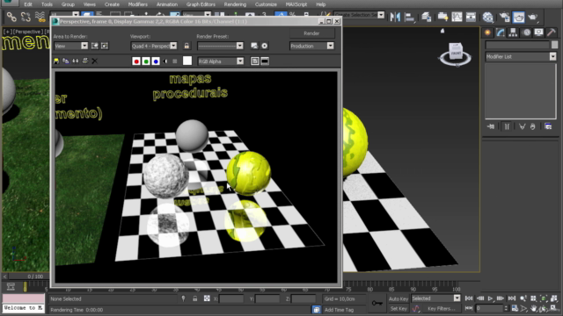Click Make Unique icon under modifier stack

[x=522, y=126]
